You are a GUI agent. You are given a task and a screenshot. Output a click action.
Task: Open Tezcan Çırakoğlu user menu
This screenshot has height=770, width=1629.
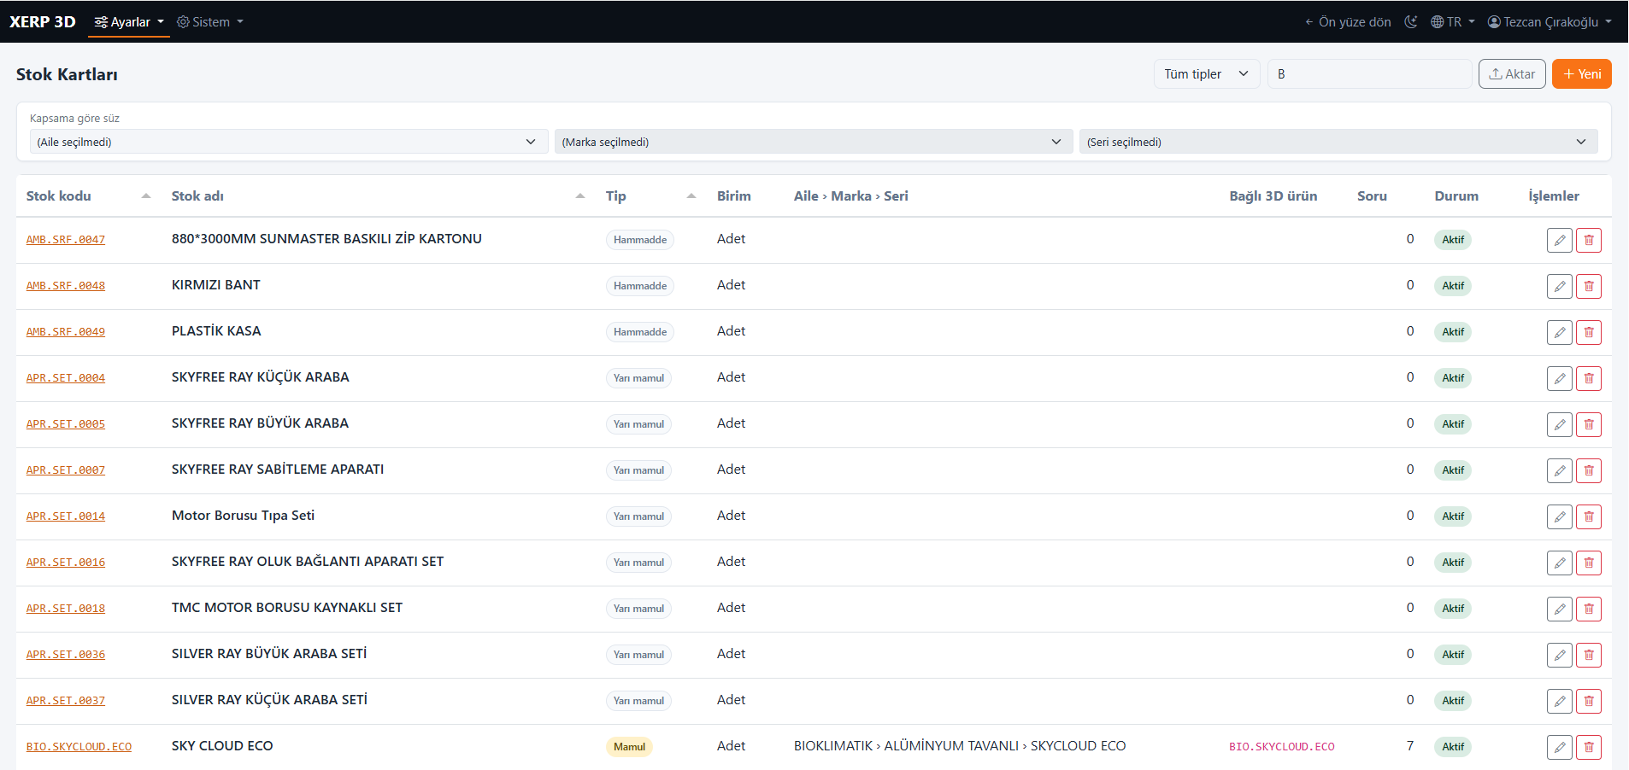(1550, 22)
